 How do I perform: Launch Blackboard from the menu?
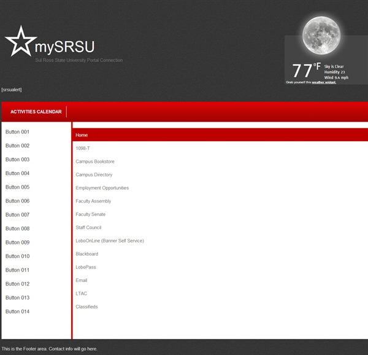tap(86, 254)
